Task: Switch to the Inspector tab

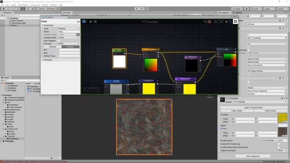Action: click(224, 13)
